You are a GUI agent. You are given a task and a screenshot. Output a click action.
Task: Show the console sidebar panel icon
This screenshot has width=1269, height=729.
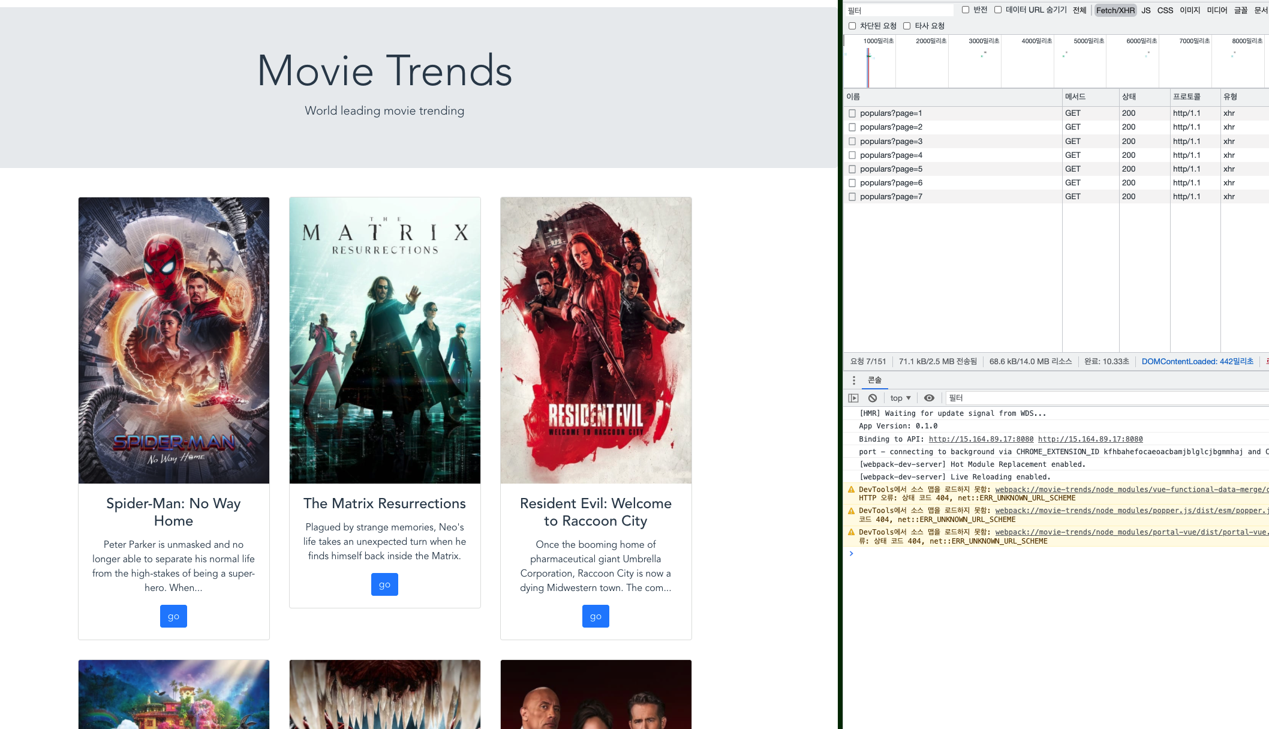point(853,397)
